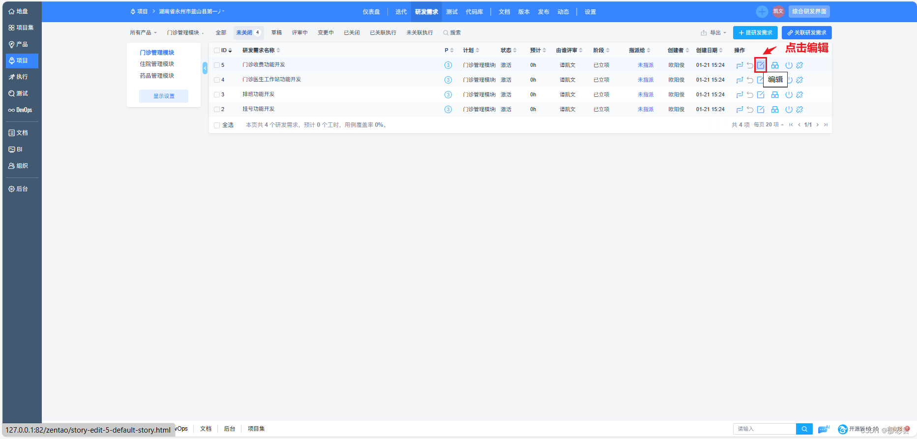Open the DevOps sidebar item
Image resolution: width=917 pixels, height=439 pixels.
coord(22,110)
